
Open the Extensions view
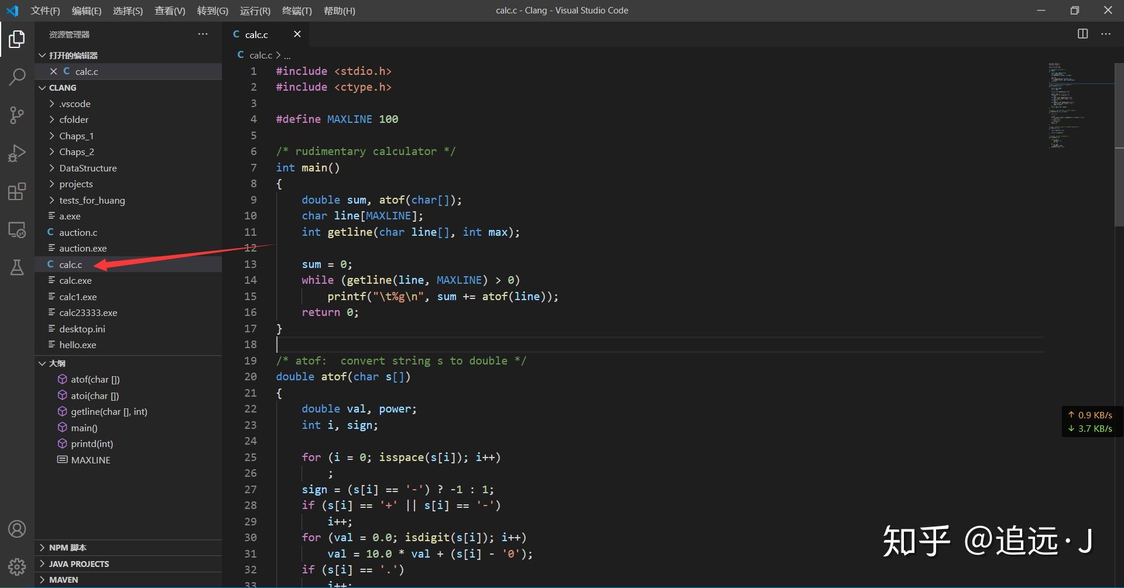tap(17, 191)
